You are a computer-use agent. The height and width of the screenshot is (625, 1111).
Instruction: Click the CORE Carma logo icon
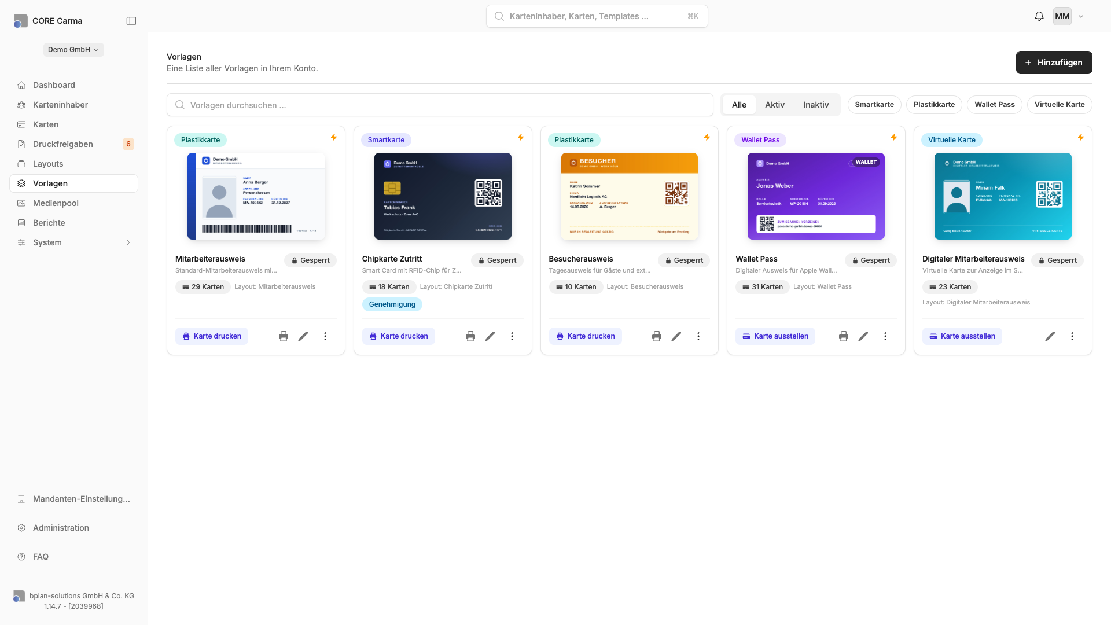point(20,21)
